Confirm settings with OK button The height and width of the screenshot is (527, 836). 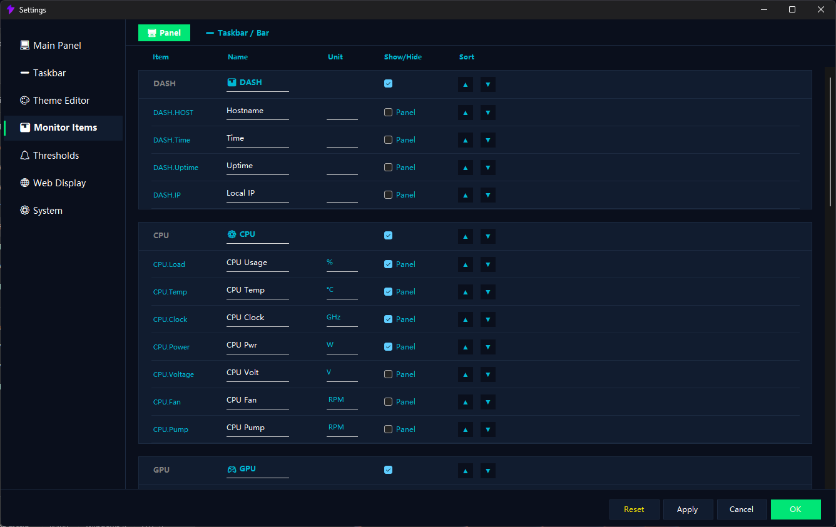796,509
